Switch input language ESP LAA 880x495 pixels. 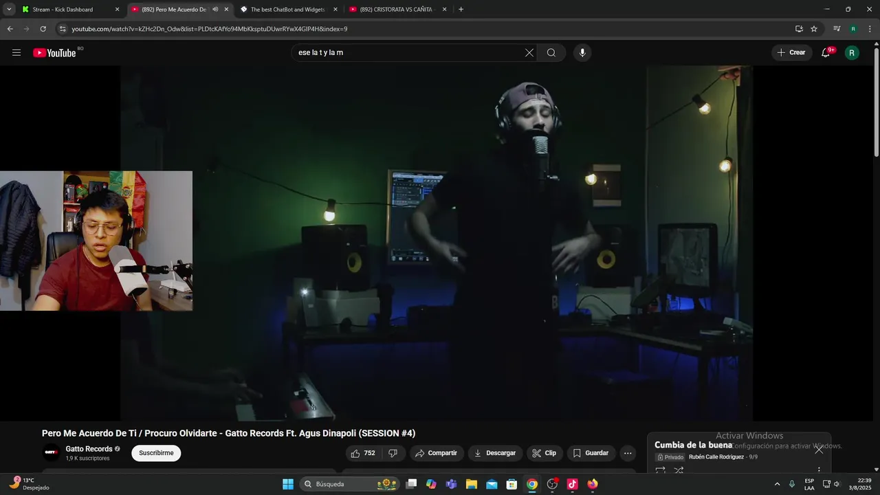point(809,484)
